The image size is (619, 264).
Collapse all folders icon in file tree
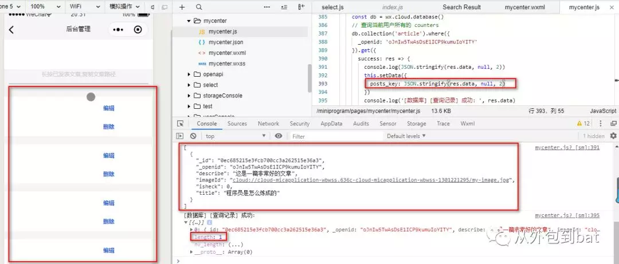tap(284, 7)
